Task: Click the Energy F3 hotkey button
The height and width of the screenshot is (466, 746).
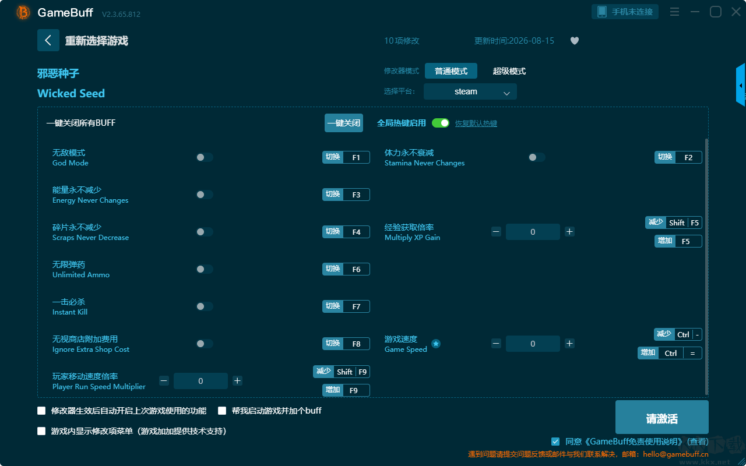Action: tap(346, 195)
